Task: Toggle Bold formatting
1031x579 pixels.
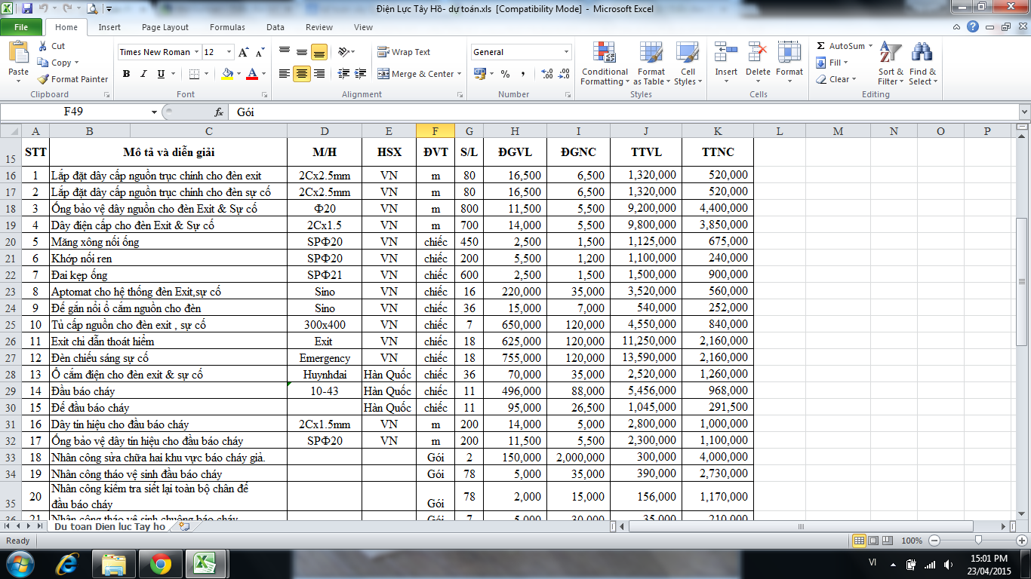Action: [126, 74]
